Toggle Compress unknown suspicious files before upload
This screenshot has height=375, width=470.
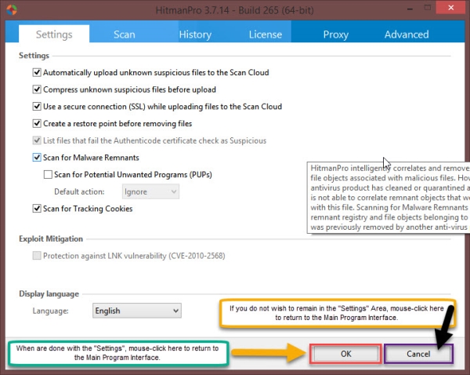click(37, 89)
